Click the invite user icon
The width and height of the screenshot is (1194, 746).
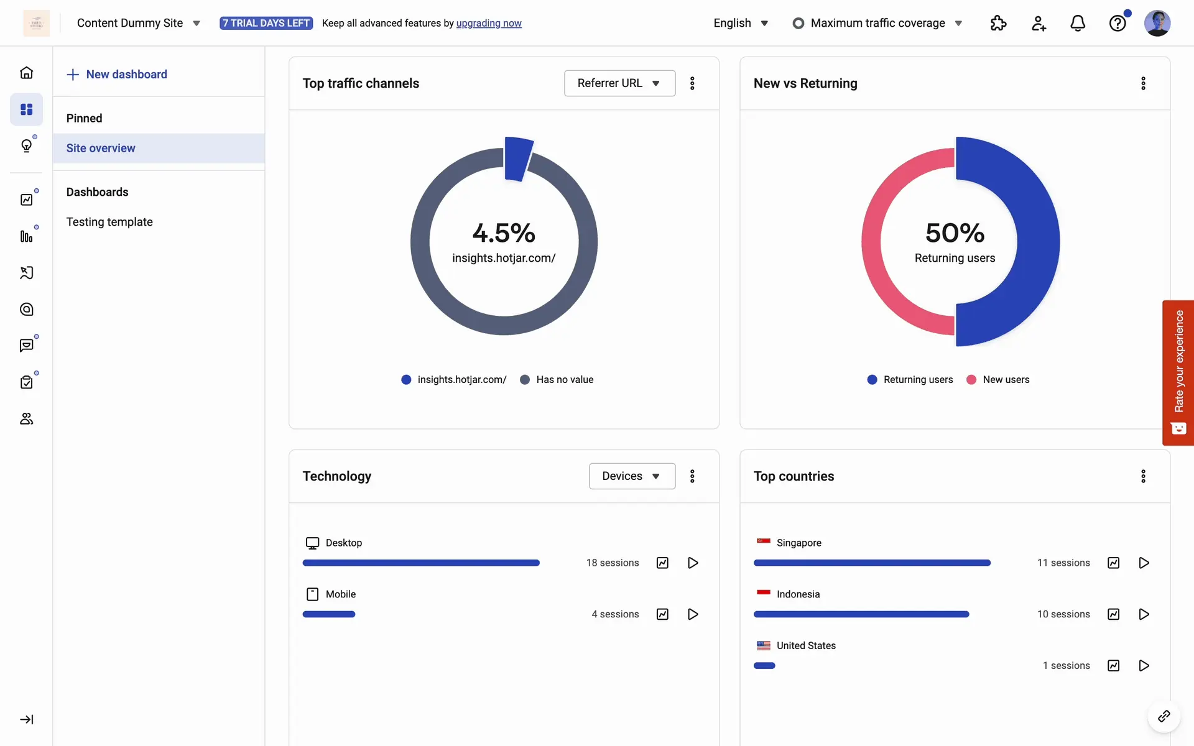(x=1038, y=23)
